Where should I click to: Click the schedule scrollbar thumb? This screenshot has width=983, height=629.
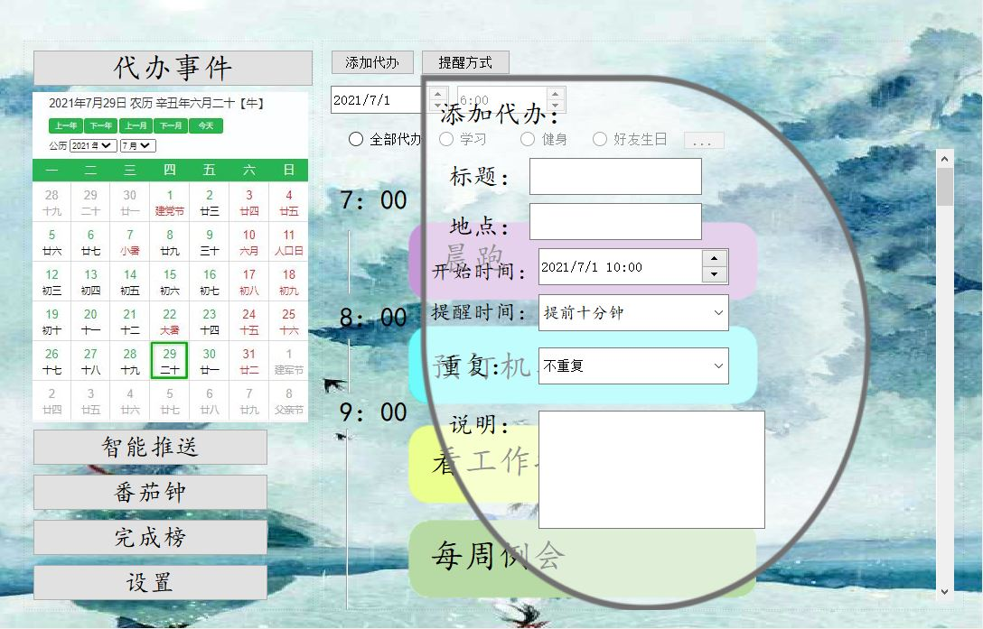coord(945,187)
